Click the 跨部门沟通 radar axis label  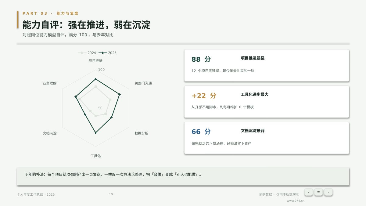[x=143, y=83]
